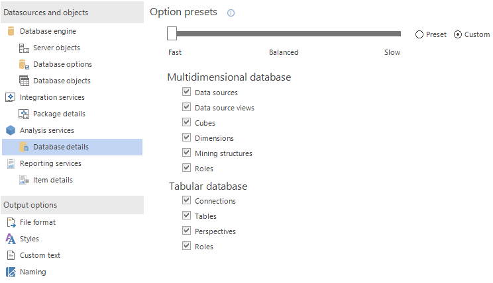Click the Server objects icon
The image size is (493, 283).
(24, 48)
